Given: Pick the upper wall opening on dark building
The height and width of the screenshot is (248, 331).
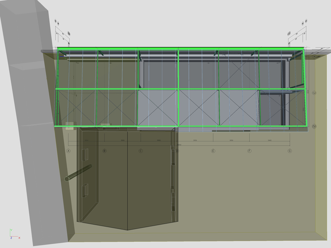Looking at the screenshot, I should click(85, 155).
